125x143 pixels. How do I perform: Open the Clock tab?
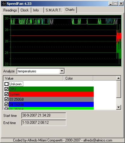25,10
